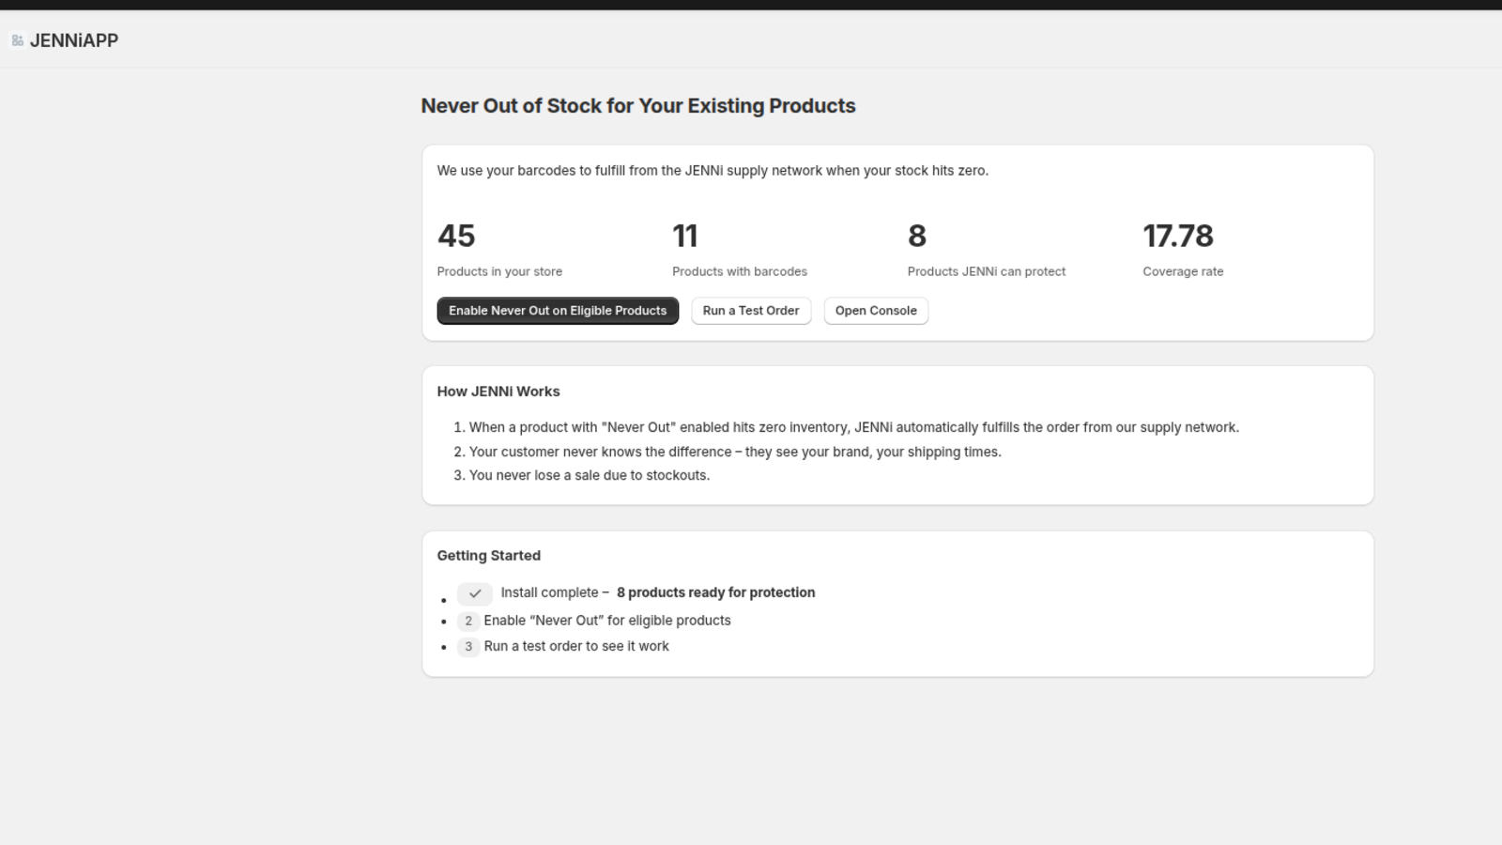Screen dimensions: 1502x845
Task: Click the Enable "Never Out" for eligible products step
Action: (x=607, y=621)
